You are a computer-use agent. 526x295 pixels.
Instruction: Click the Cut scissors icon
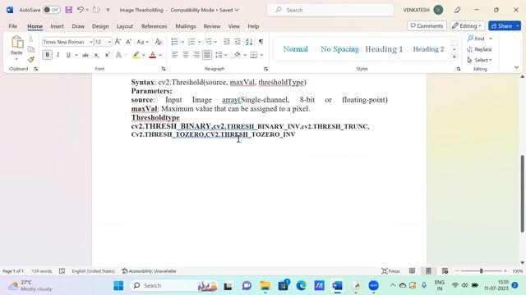[31, 39]
